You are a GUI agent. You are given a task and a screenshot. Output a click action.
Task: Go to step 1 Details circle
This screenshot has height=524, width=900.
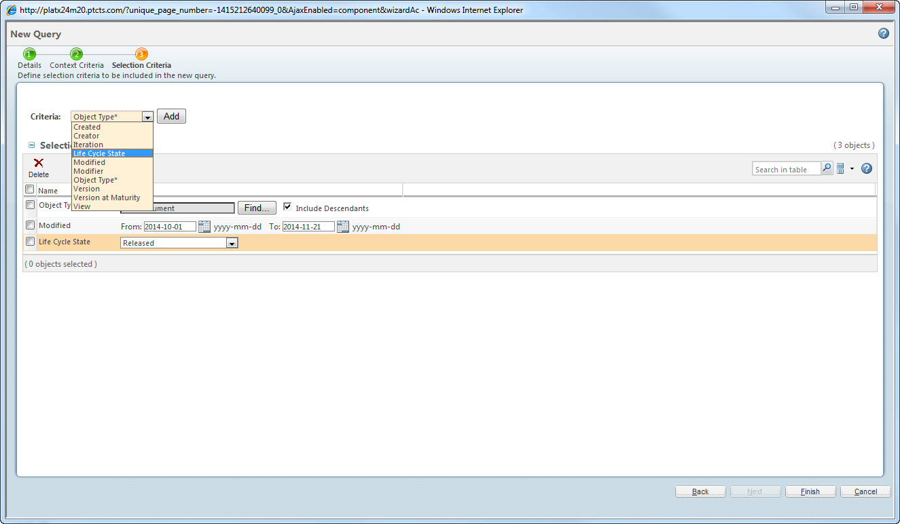pyautogui.click(x=29, y=54)
